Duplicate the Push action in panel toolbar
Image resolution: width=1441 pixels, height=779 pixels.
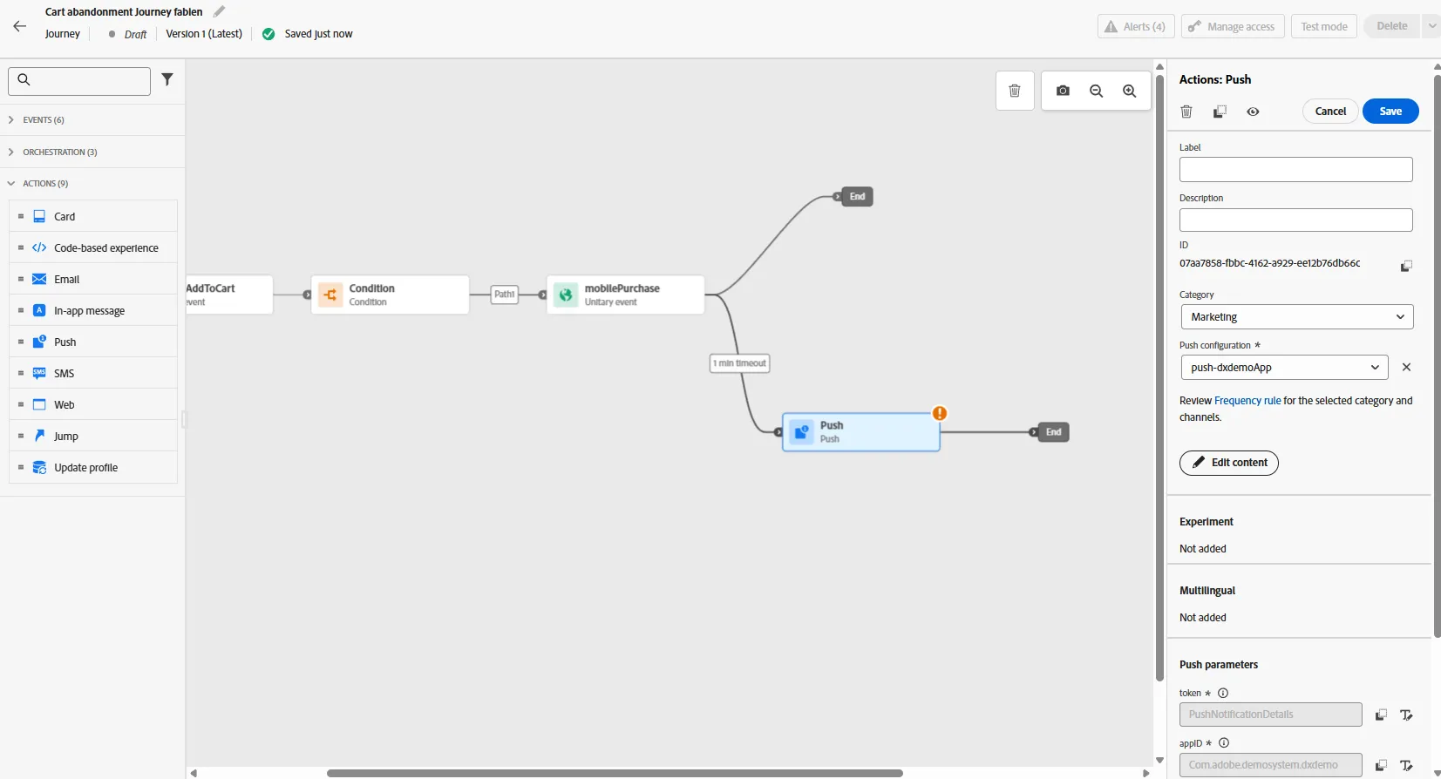point(1220,112)
